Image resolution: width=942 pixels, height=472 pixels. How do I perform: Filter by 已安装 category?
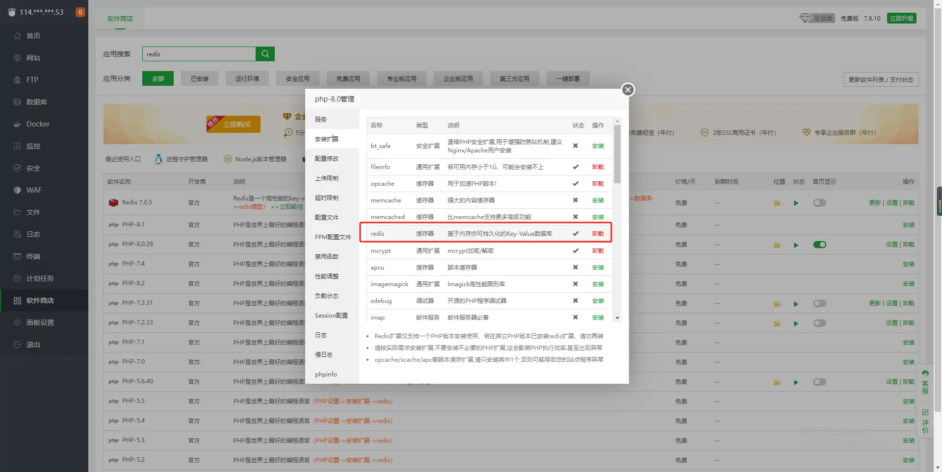[x=199, y=78]
